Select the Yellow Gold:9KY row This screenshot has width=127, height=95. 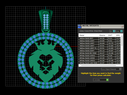click(99, 38)
